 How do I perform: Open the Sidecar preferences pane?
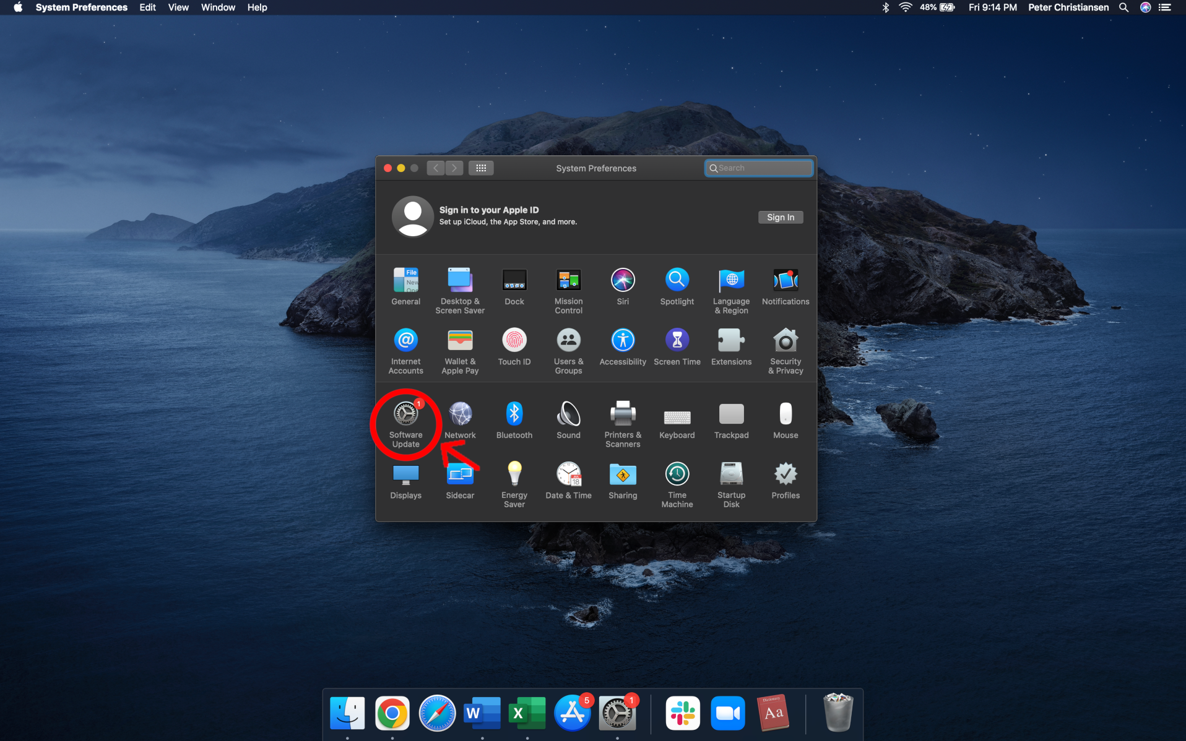coord(460,480)
